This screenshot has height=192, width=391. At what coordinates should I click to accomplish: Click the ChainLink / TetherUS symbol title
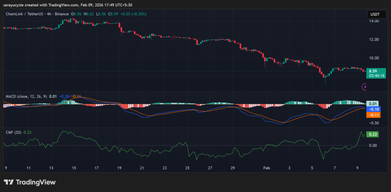[x=27, y=14]
